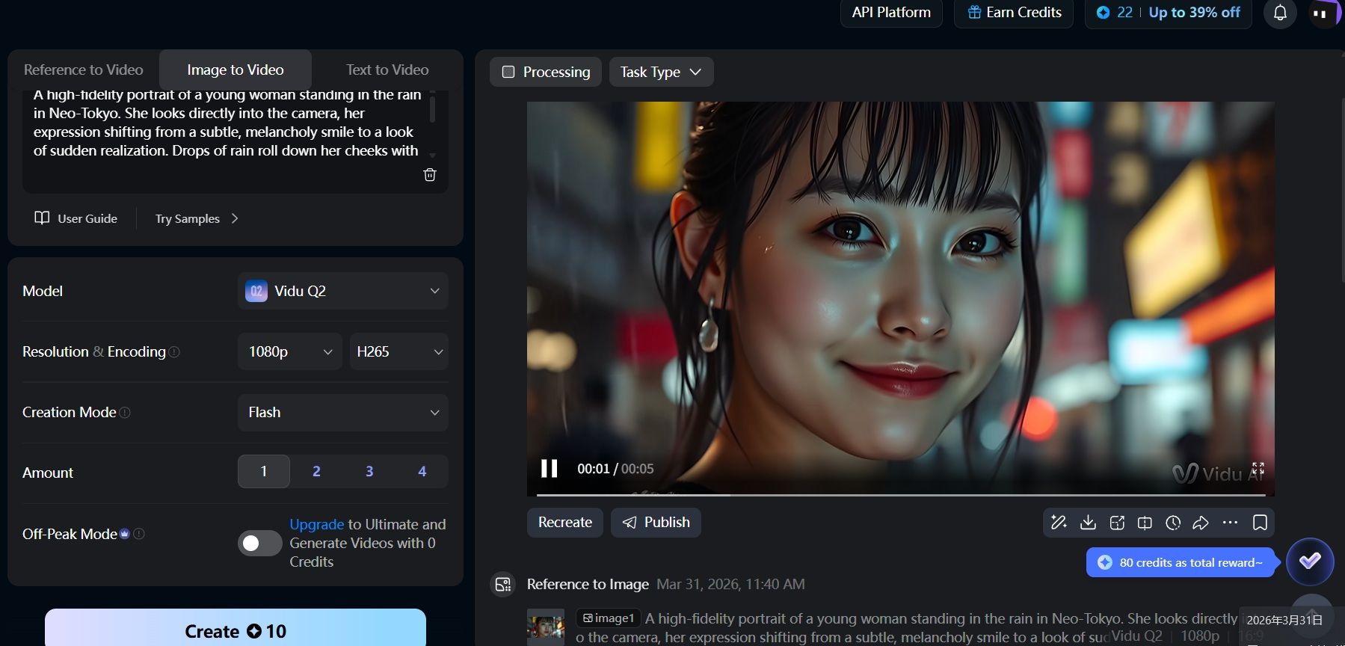Screen dimensions: 1345x646
Task: Click the Create button costing 10 credits
Action: point(236,629)
